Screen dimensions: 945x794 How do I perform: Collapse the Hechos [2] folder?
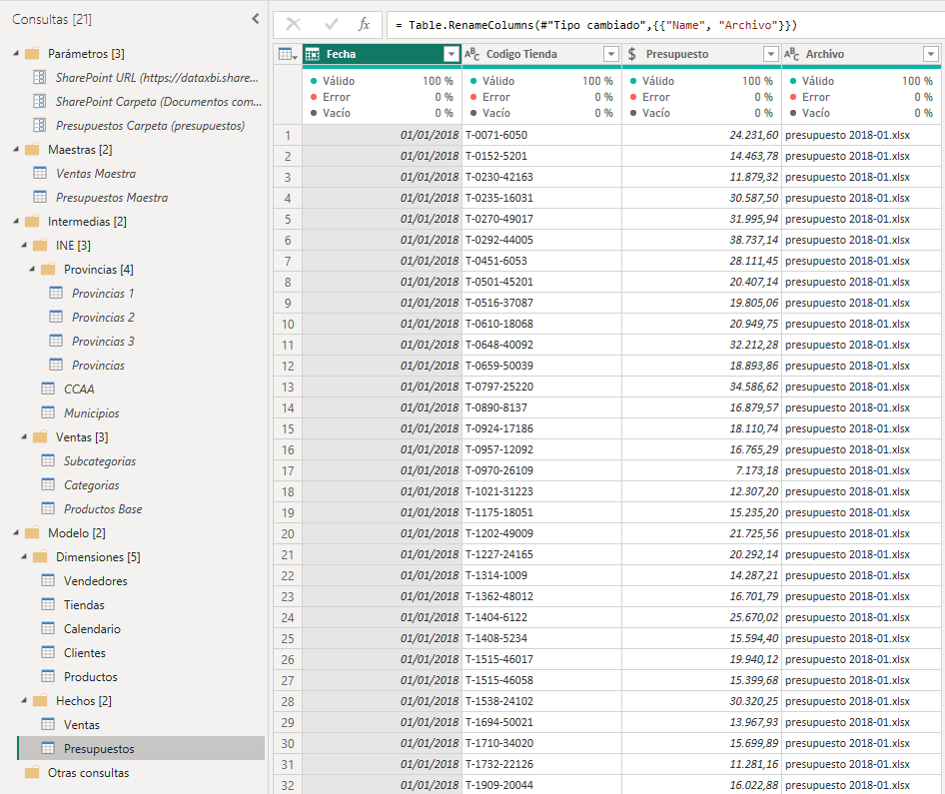(24, 701)
